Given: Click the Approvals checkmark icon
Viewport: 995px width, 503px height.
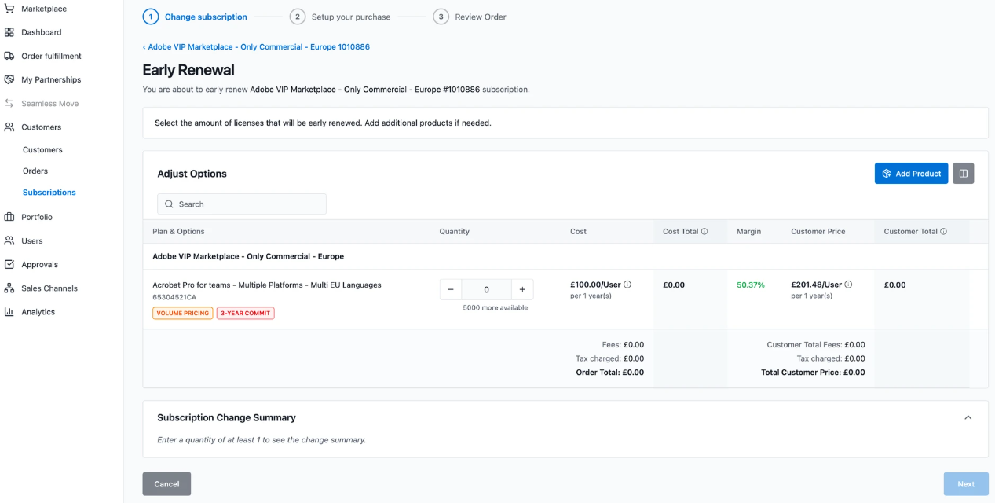Looking at the screenshot, I should (x=9, y=264).
